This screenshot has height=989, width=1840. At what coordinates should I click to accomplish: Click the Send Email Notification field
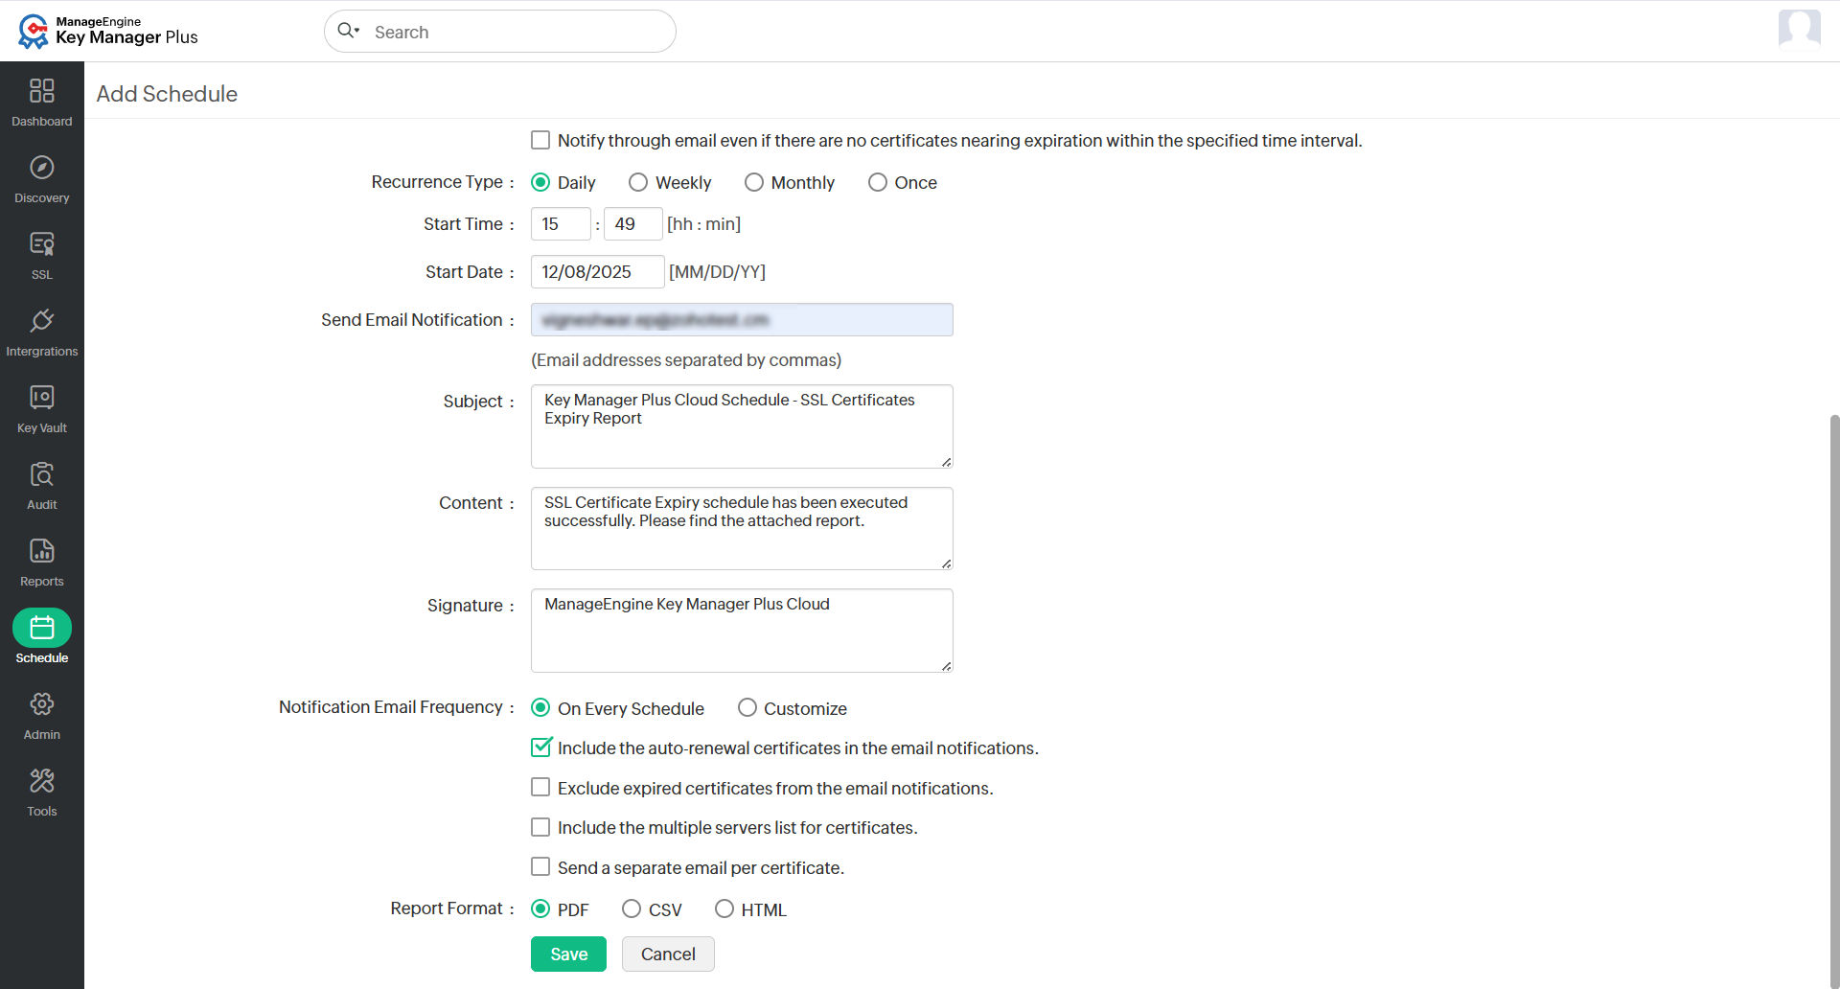[742, 319]
